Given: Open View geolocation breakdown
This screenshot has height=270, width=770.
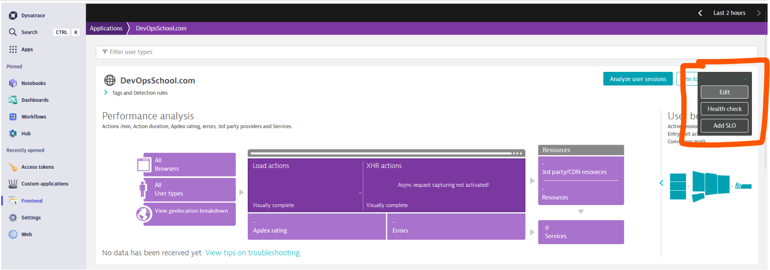Looking at the screenshot, I should [x=190, y=214].
